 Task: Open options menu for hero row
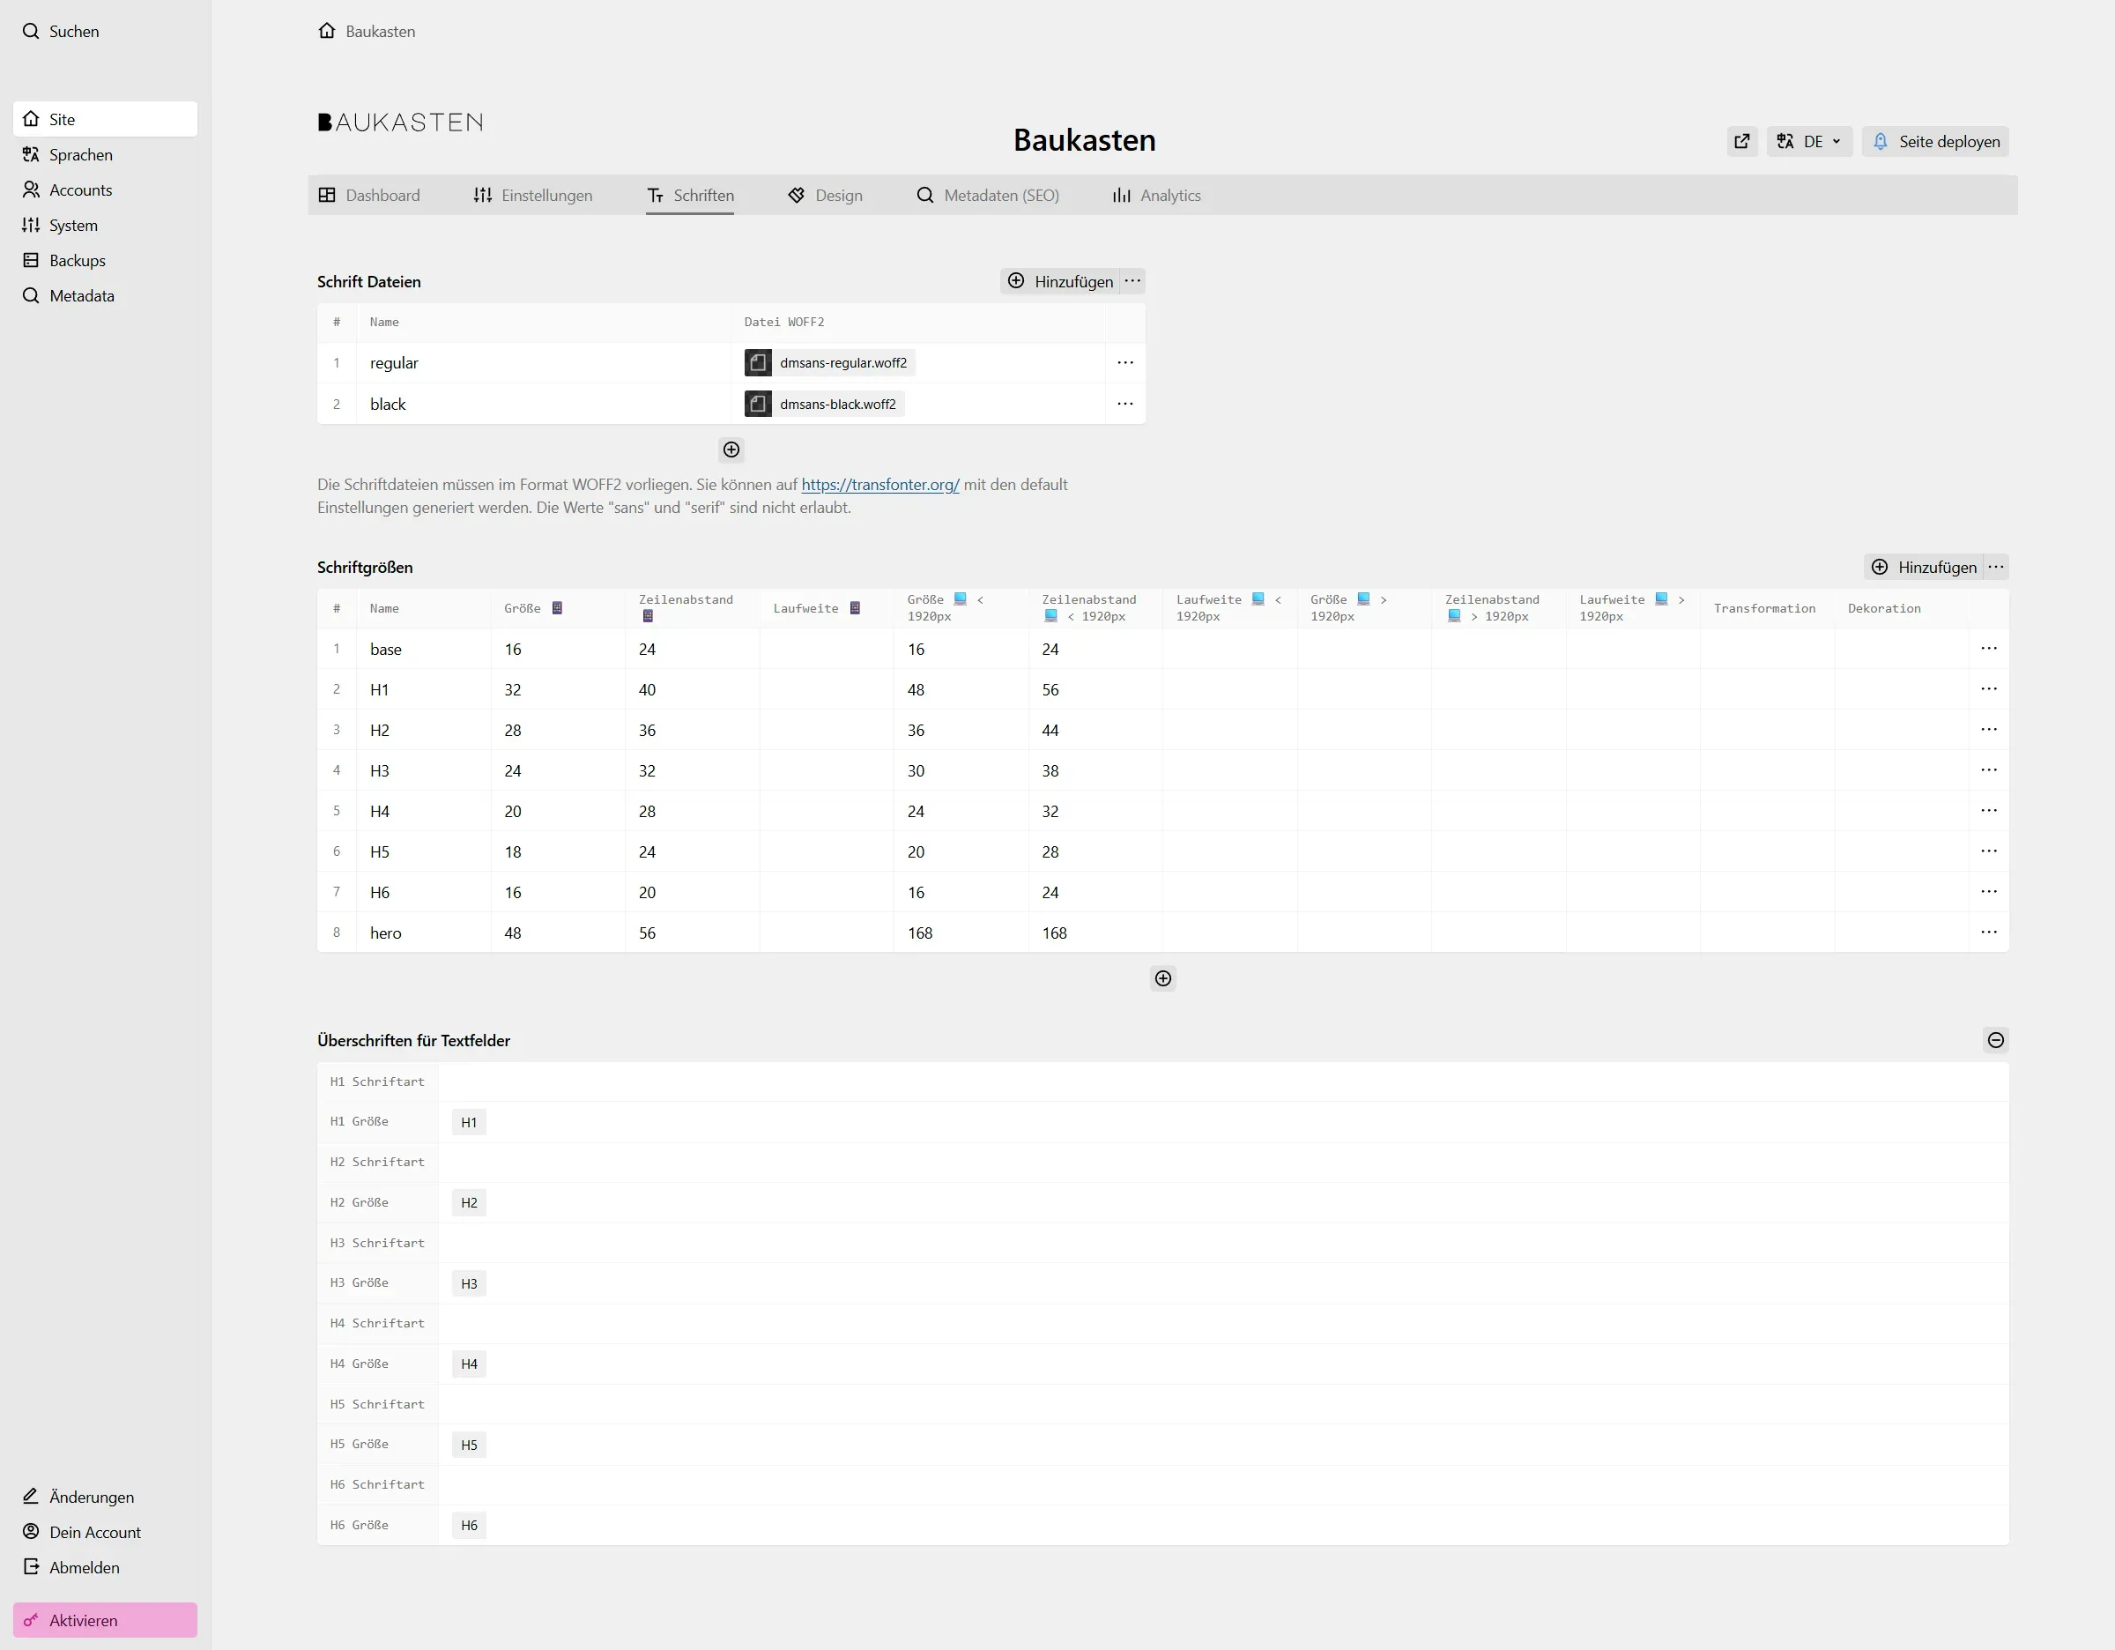click(x=1988, y=933)
